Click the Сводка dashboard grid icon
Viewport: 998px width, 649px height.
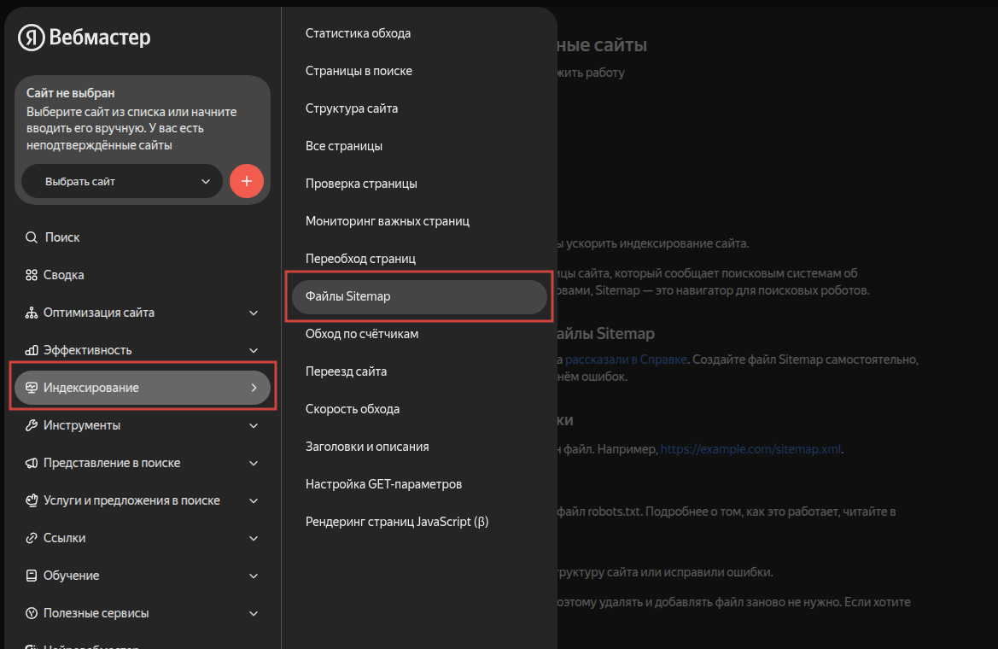pyautogui.click(x=32, y=275)
